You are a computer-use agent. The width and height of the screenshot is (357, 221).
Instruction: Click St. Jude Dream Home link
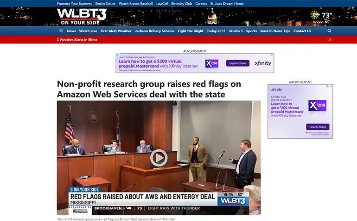227,4
